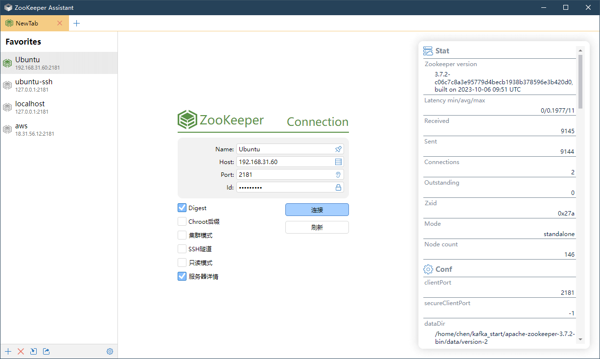Click the 连接 connect button

(x=317, y=210)
